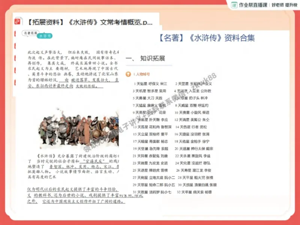This screenshot has width=300, height=225.
Task: Click the PDF file icon beside 拓展资料
Action: [x=18, y=21]
